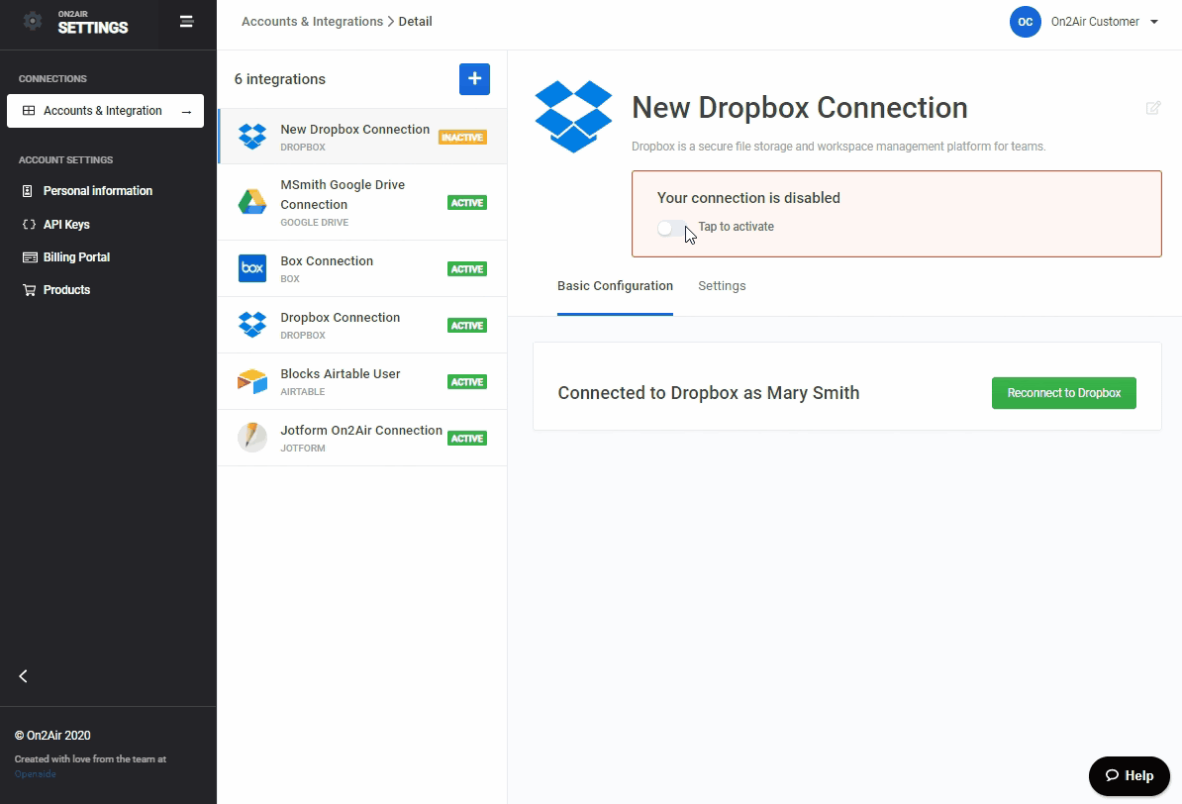The width and height of the screenshot is (1182, 804).
Task: Click the settings gear logo at top left
Action: coord(33,21)
